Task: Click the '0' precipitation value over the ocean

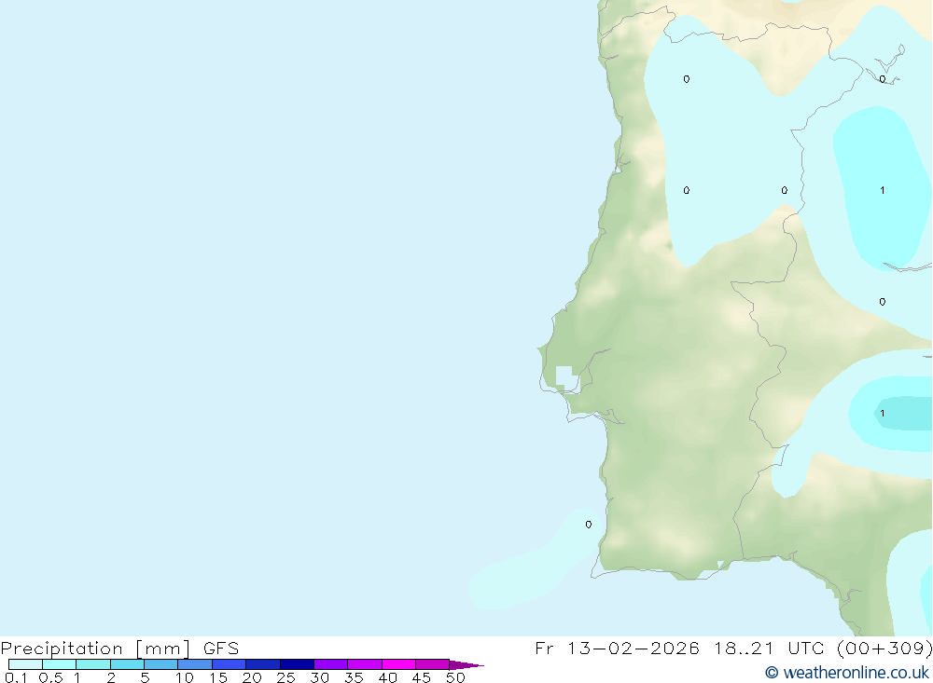Action: click(x=589, y=525)
